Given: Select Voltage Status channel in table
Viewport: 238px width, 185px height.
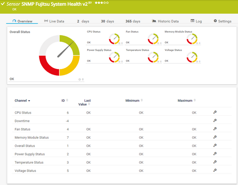Looking at the screenshot, I should [x=25, y=171].
